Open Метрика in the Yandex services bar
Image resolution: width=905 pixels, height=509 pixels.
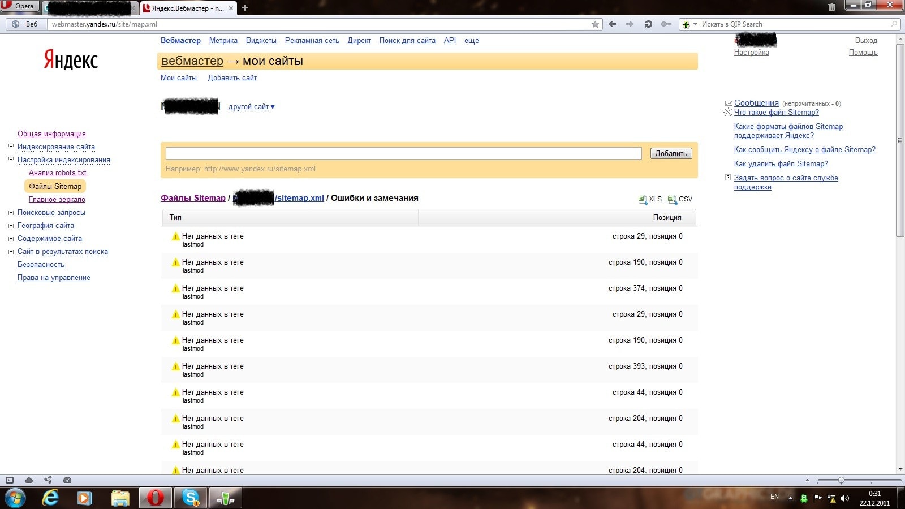223,41
